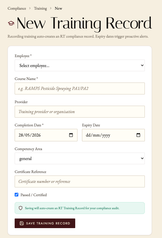Viewport: 162px width, 238px height.
Task: Focus the Course Name input field
Action: [x=80, y=88]
